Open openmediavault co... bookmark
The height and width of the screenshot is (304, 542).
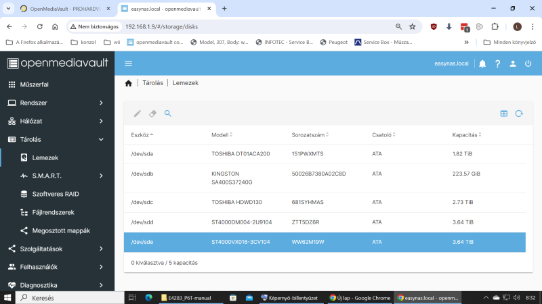point(155,42)
